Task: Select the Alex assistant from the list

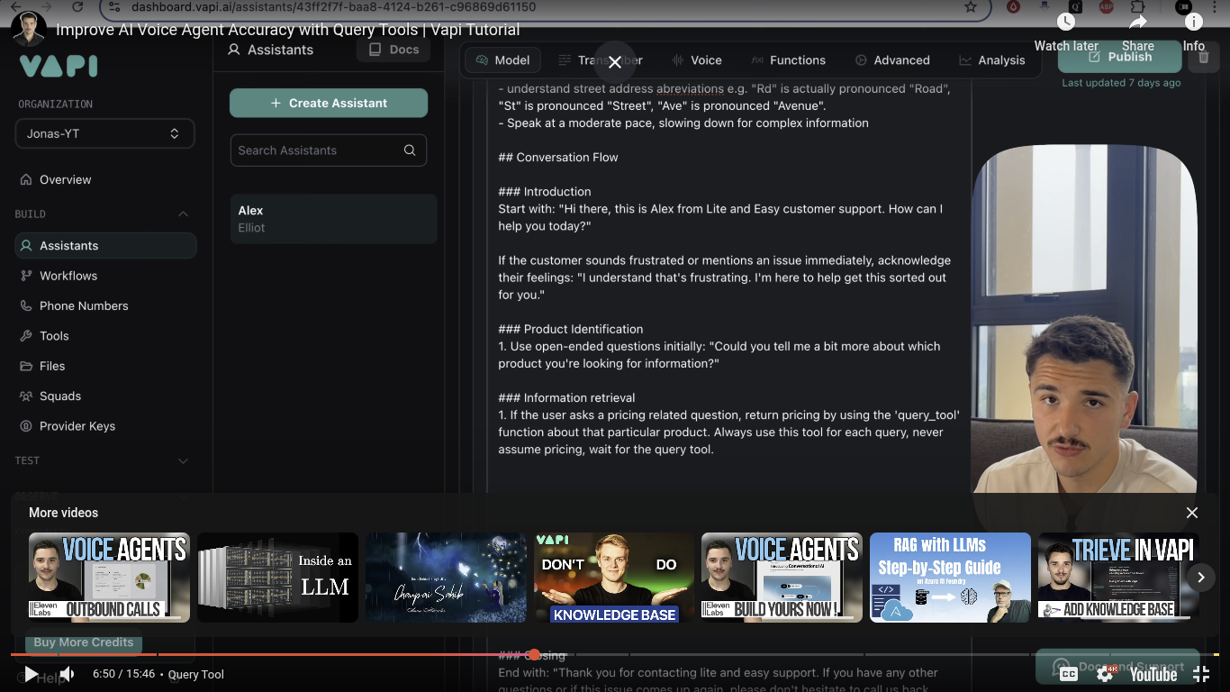Action: pos(333,218)
